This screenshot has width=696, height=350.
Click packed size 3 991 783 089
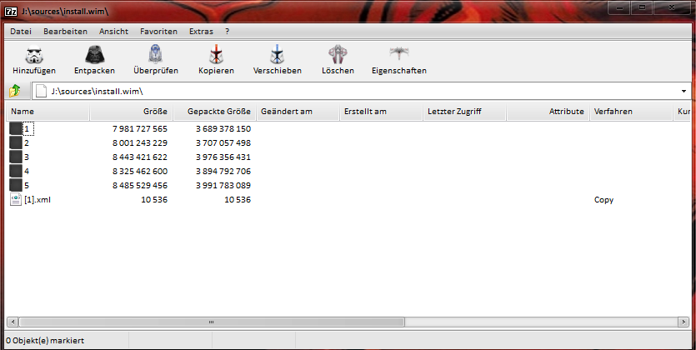tap(223, 186)
